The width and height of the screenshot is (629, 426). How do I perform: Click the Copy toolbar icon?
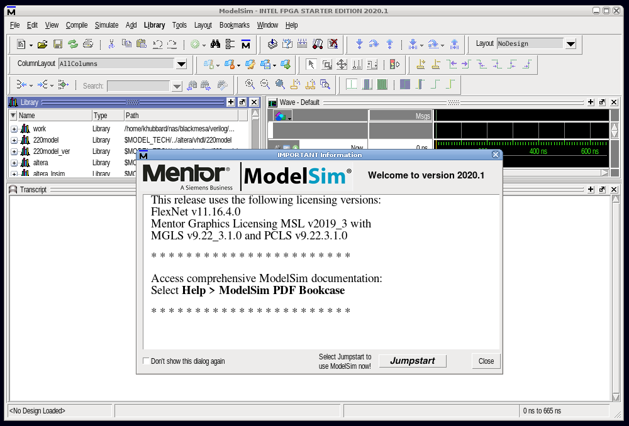[x=126, y=44]
